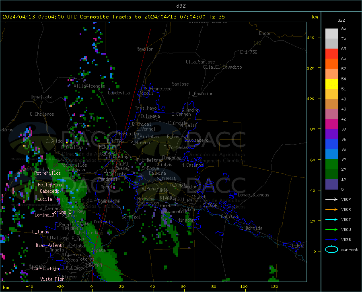Screen dimensions: 362x292
Task: Select the light blue 35–30 dBZ swatch
Action: coord(331,154)
